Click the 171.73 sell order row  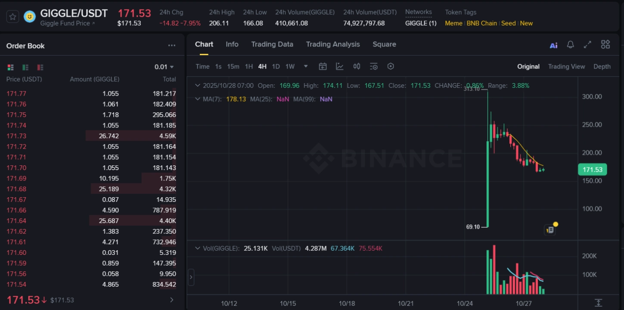click(x=90, y=136)
